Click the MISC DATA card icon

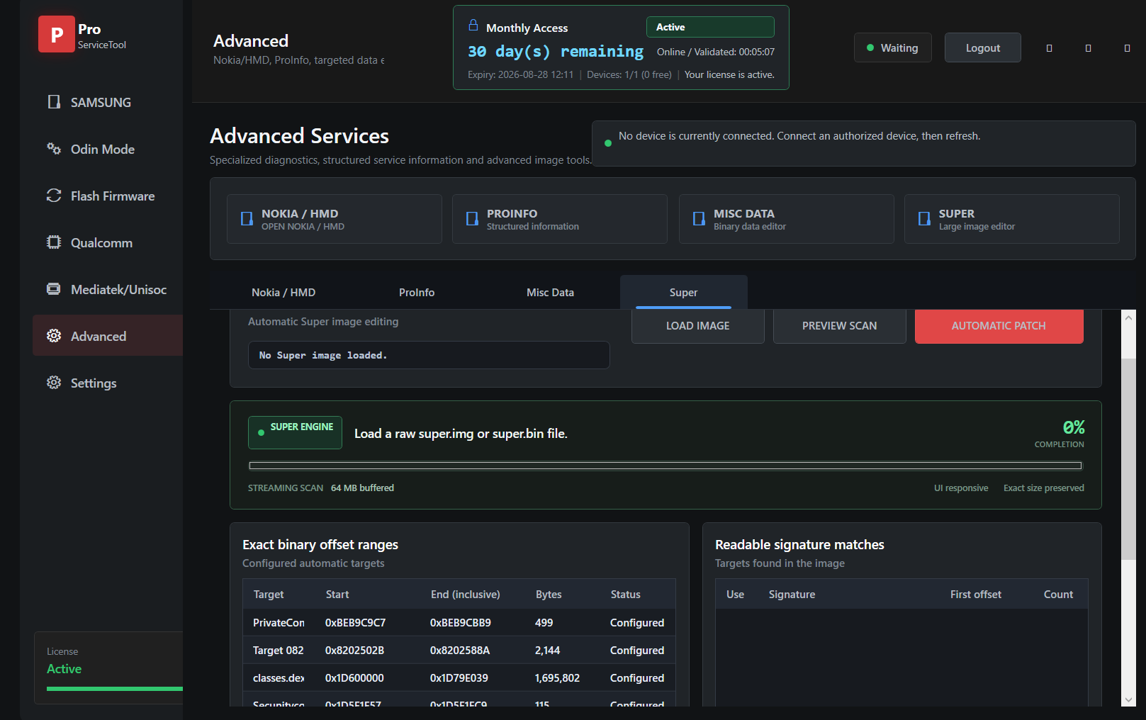pos(699,219)
